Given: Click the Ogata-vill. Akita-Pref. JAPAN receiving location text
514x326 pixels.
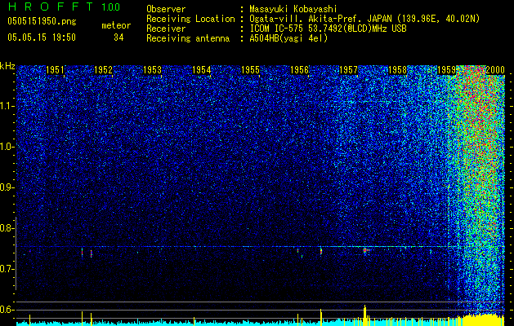Looking at the screenshot, I should (x=364, y=19).
